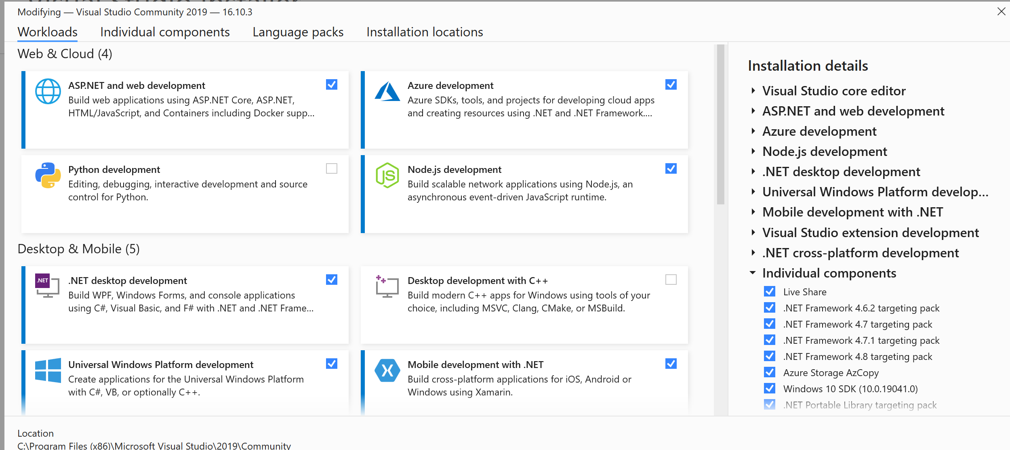Click the Xamarin mobile development icon
The height and width of the screenshot is (450, 1010).
point(387,370)
